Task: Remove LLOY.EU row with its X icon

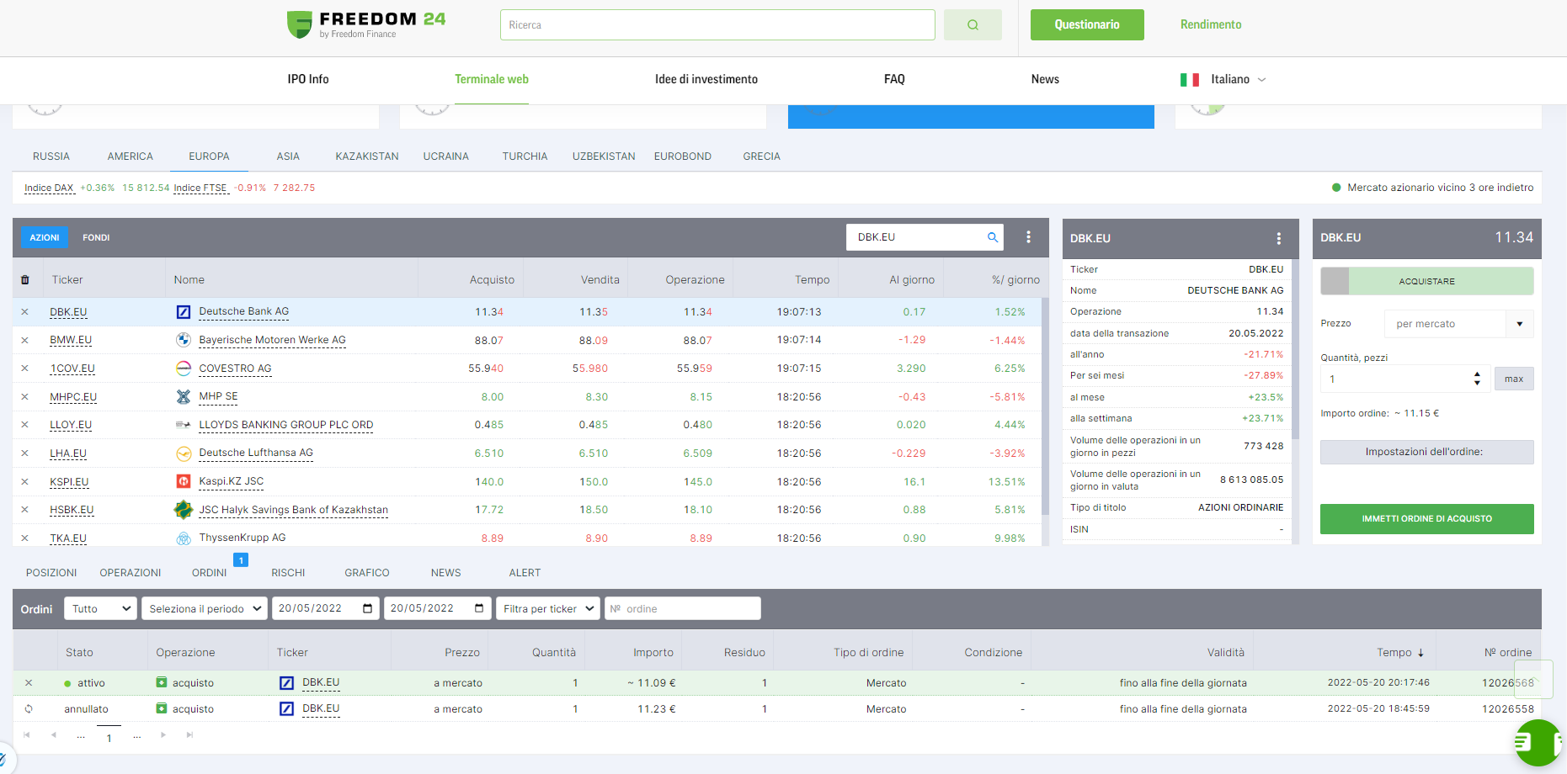Action: coord(25,425)
